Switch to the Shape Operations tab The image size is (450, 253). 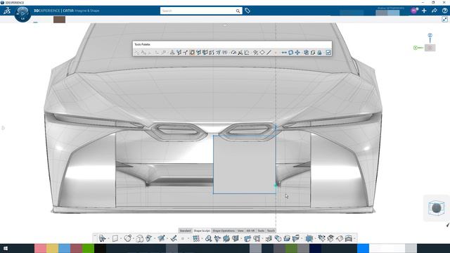pos(224,231)
